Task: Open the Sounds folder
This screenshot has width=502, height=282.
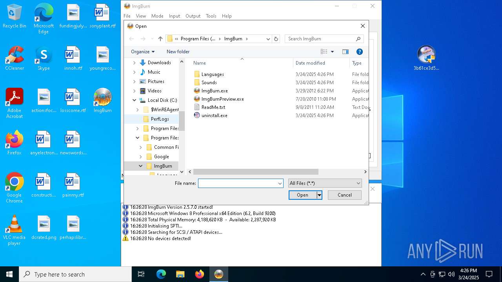Action: pyautogui.click(x=209, y=83)
